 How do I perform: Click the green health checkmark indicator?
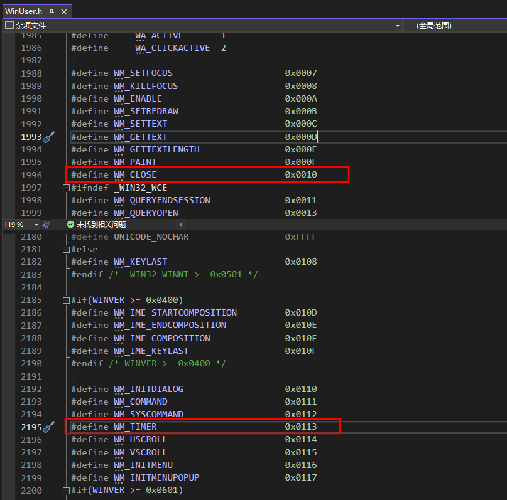pos(70,223)
